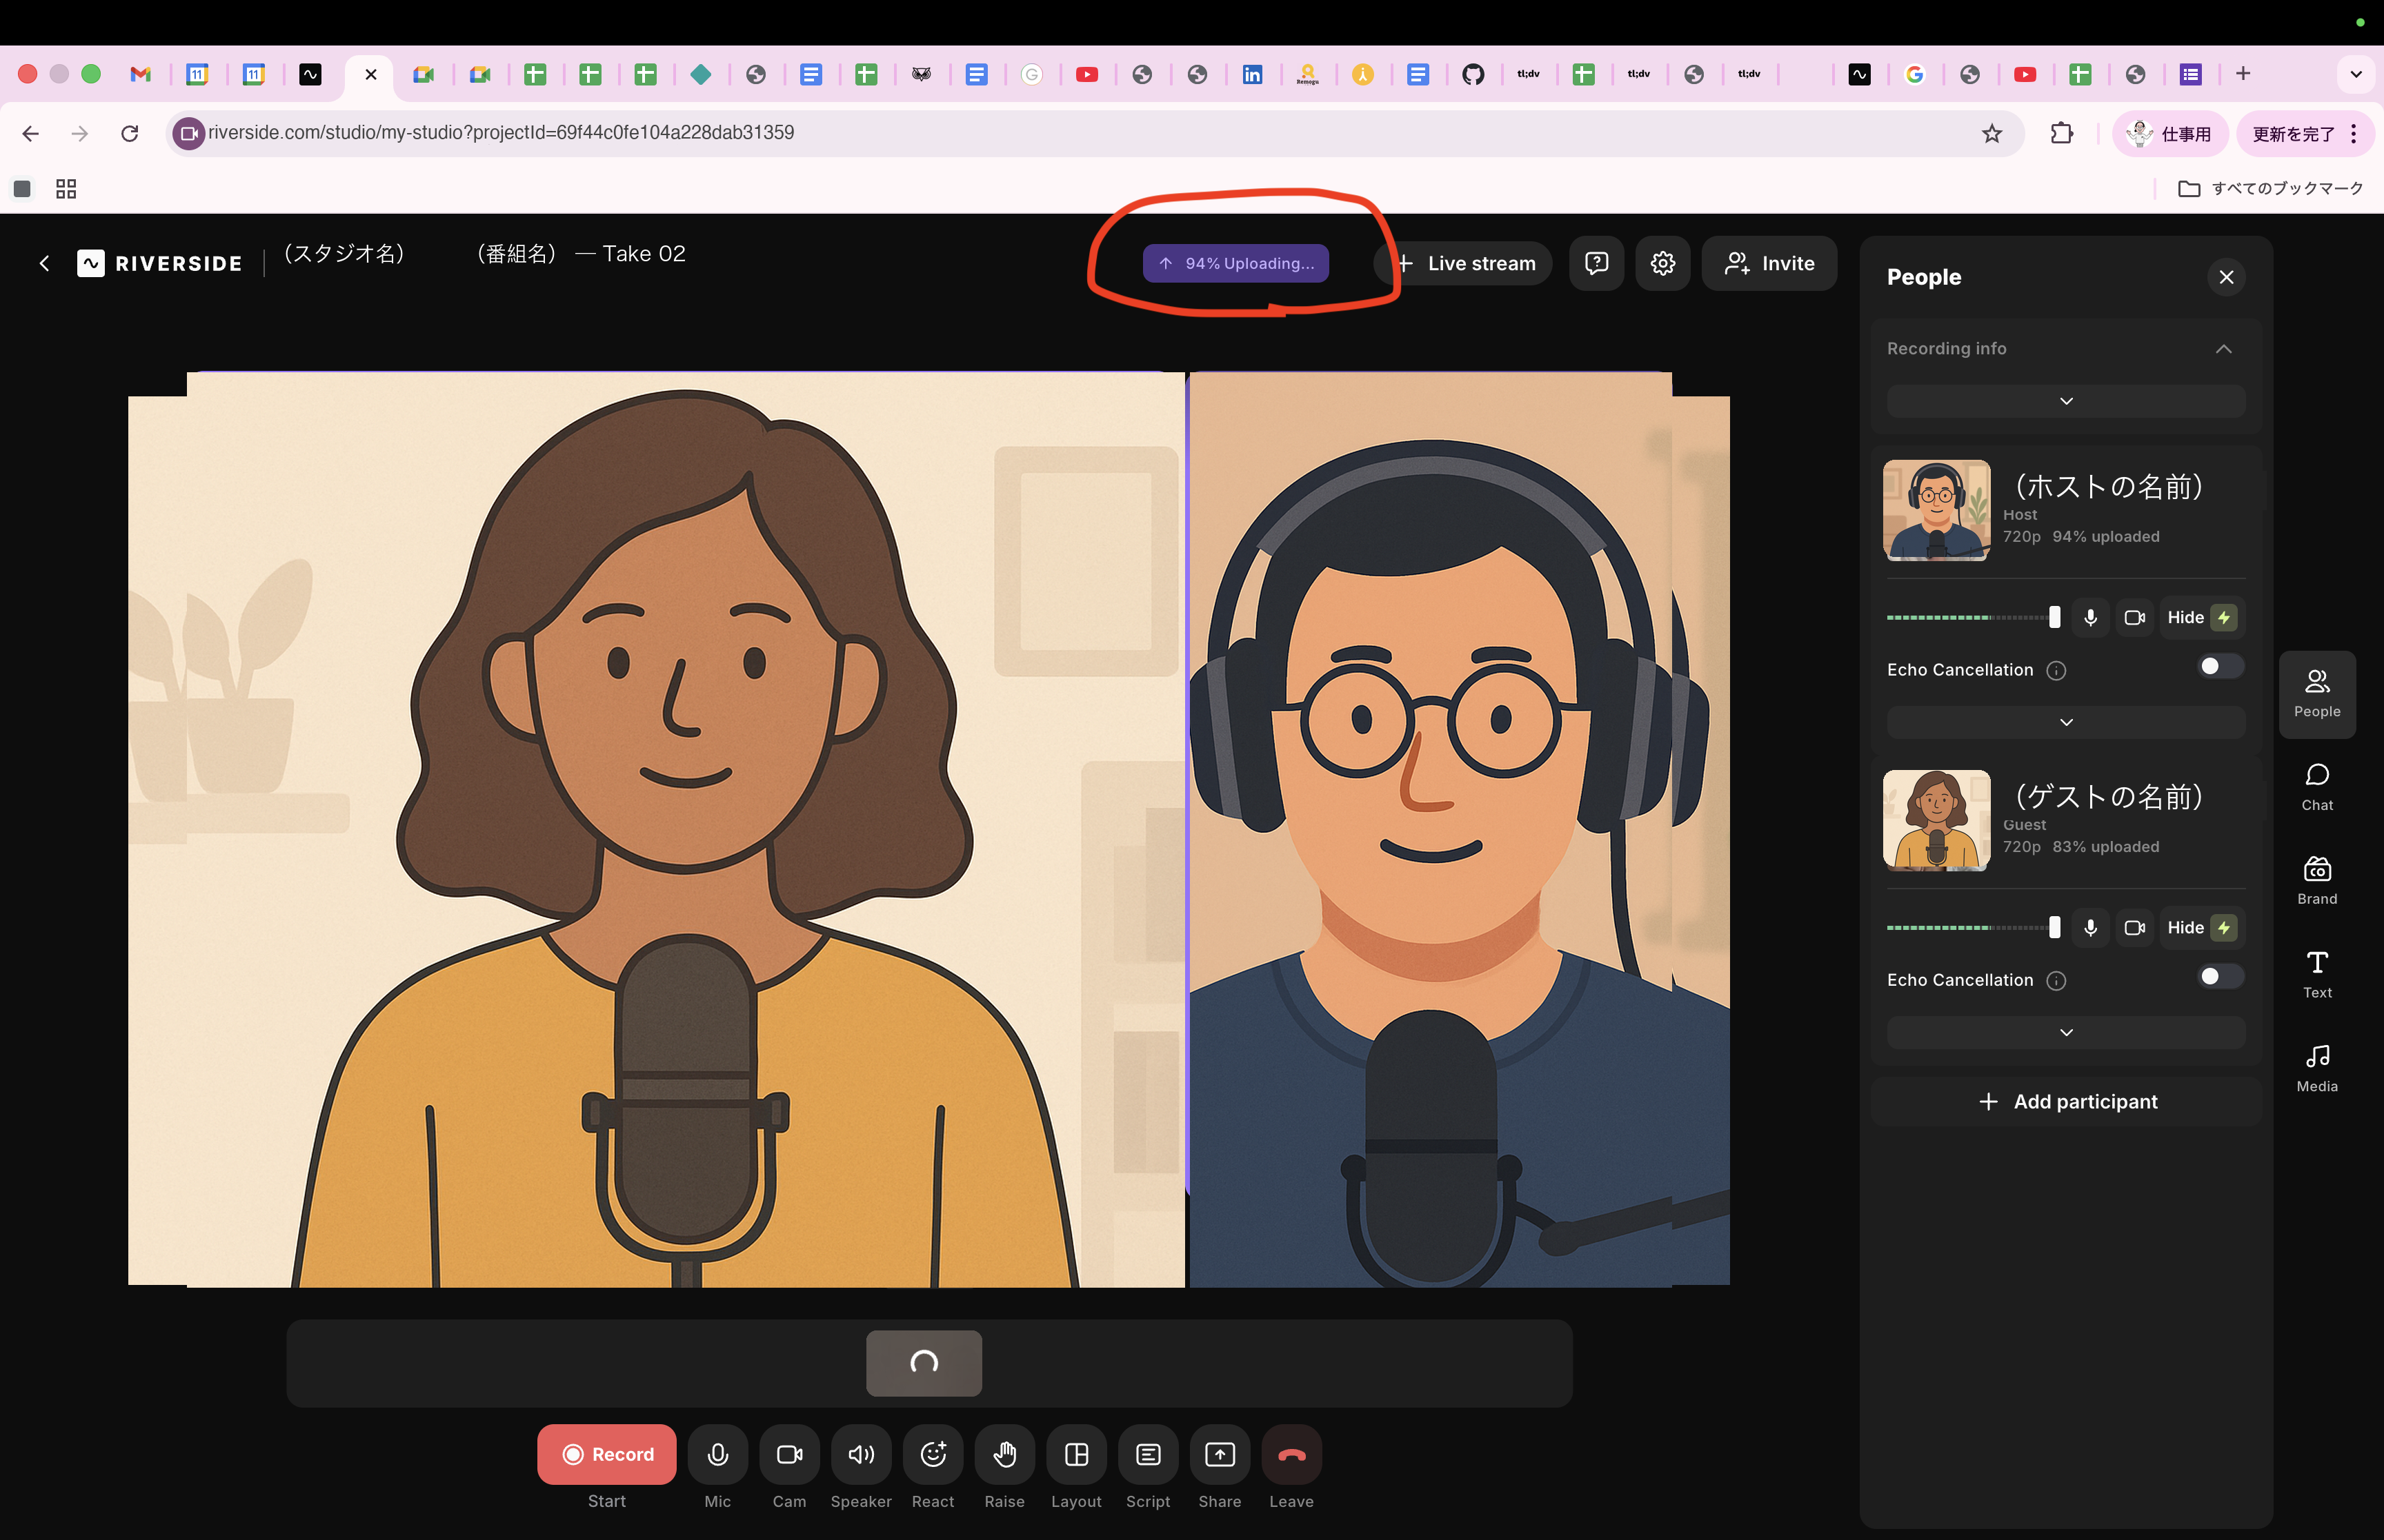Close the current Riverside browser tab

(370, 74)
